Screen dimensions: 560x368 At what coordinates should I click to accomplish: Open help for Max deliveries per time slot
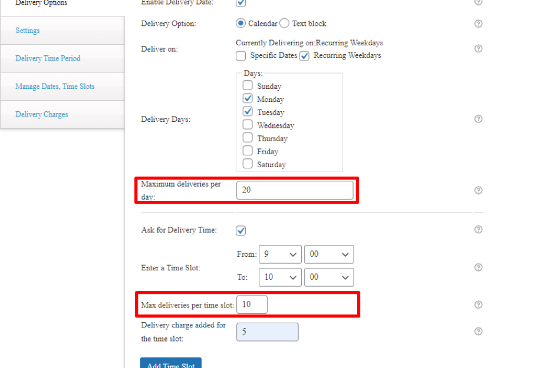click(x=479, y=304)
